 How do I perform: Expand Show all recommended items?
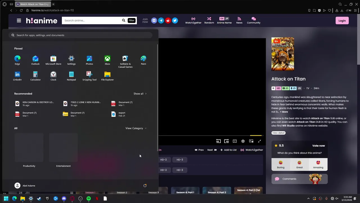(140, 94)
